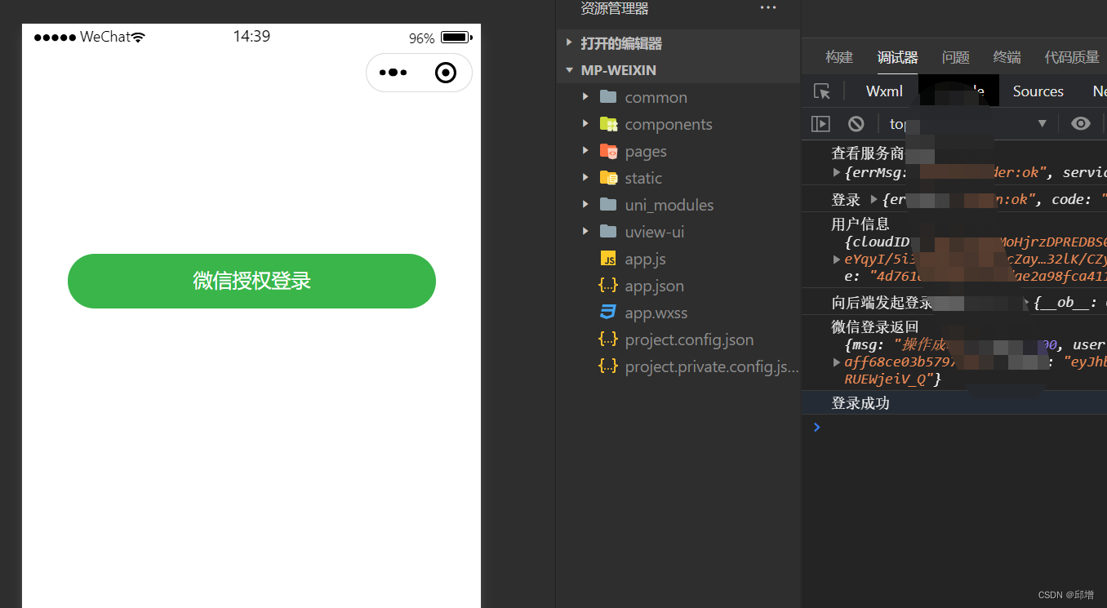Click the JS icon of app.js

pyautogui.click(x=608, y=259)
